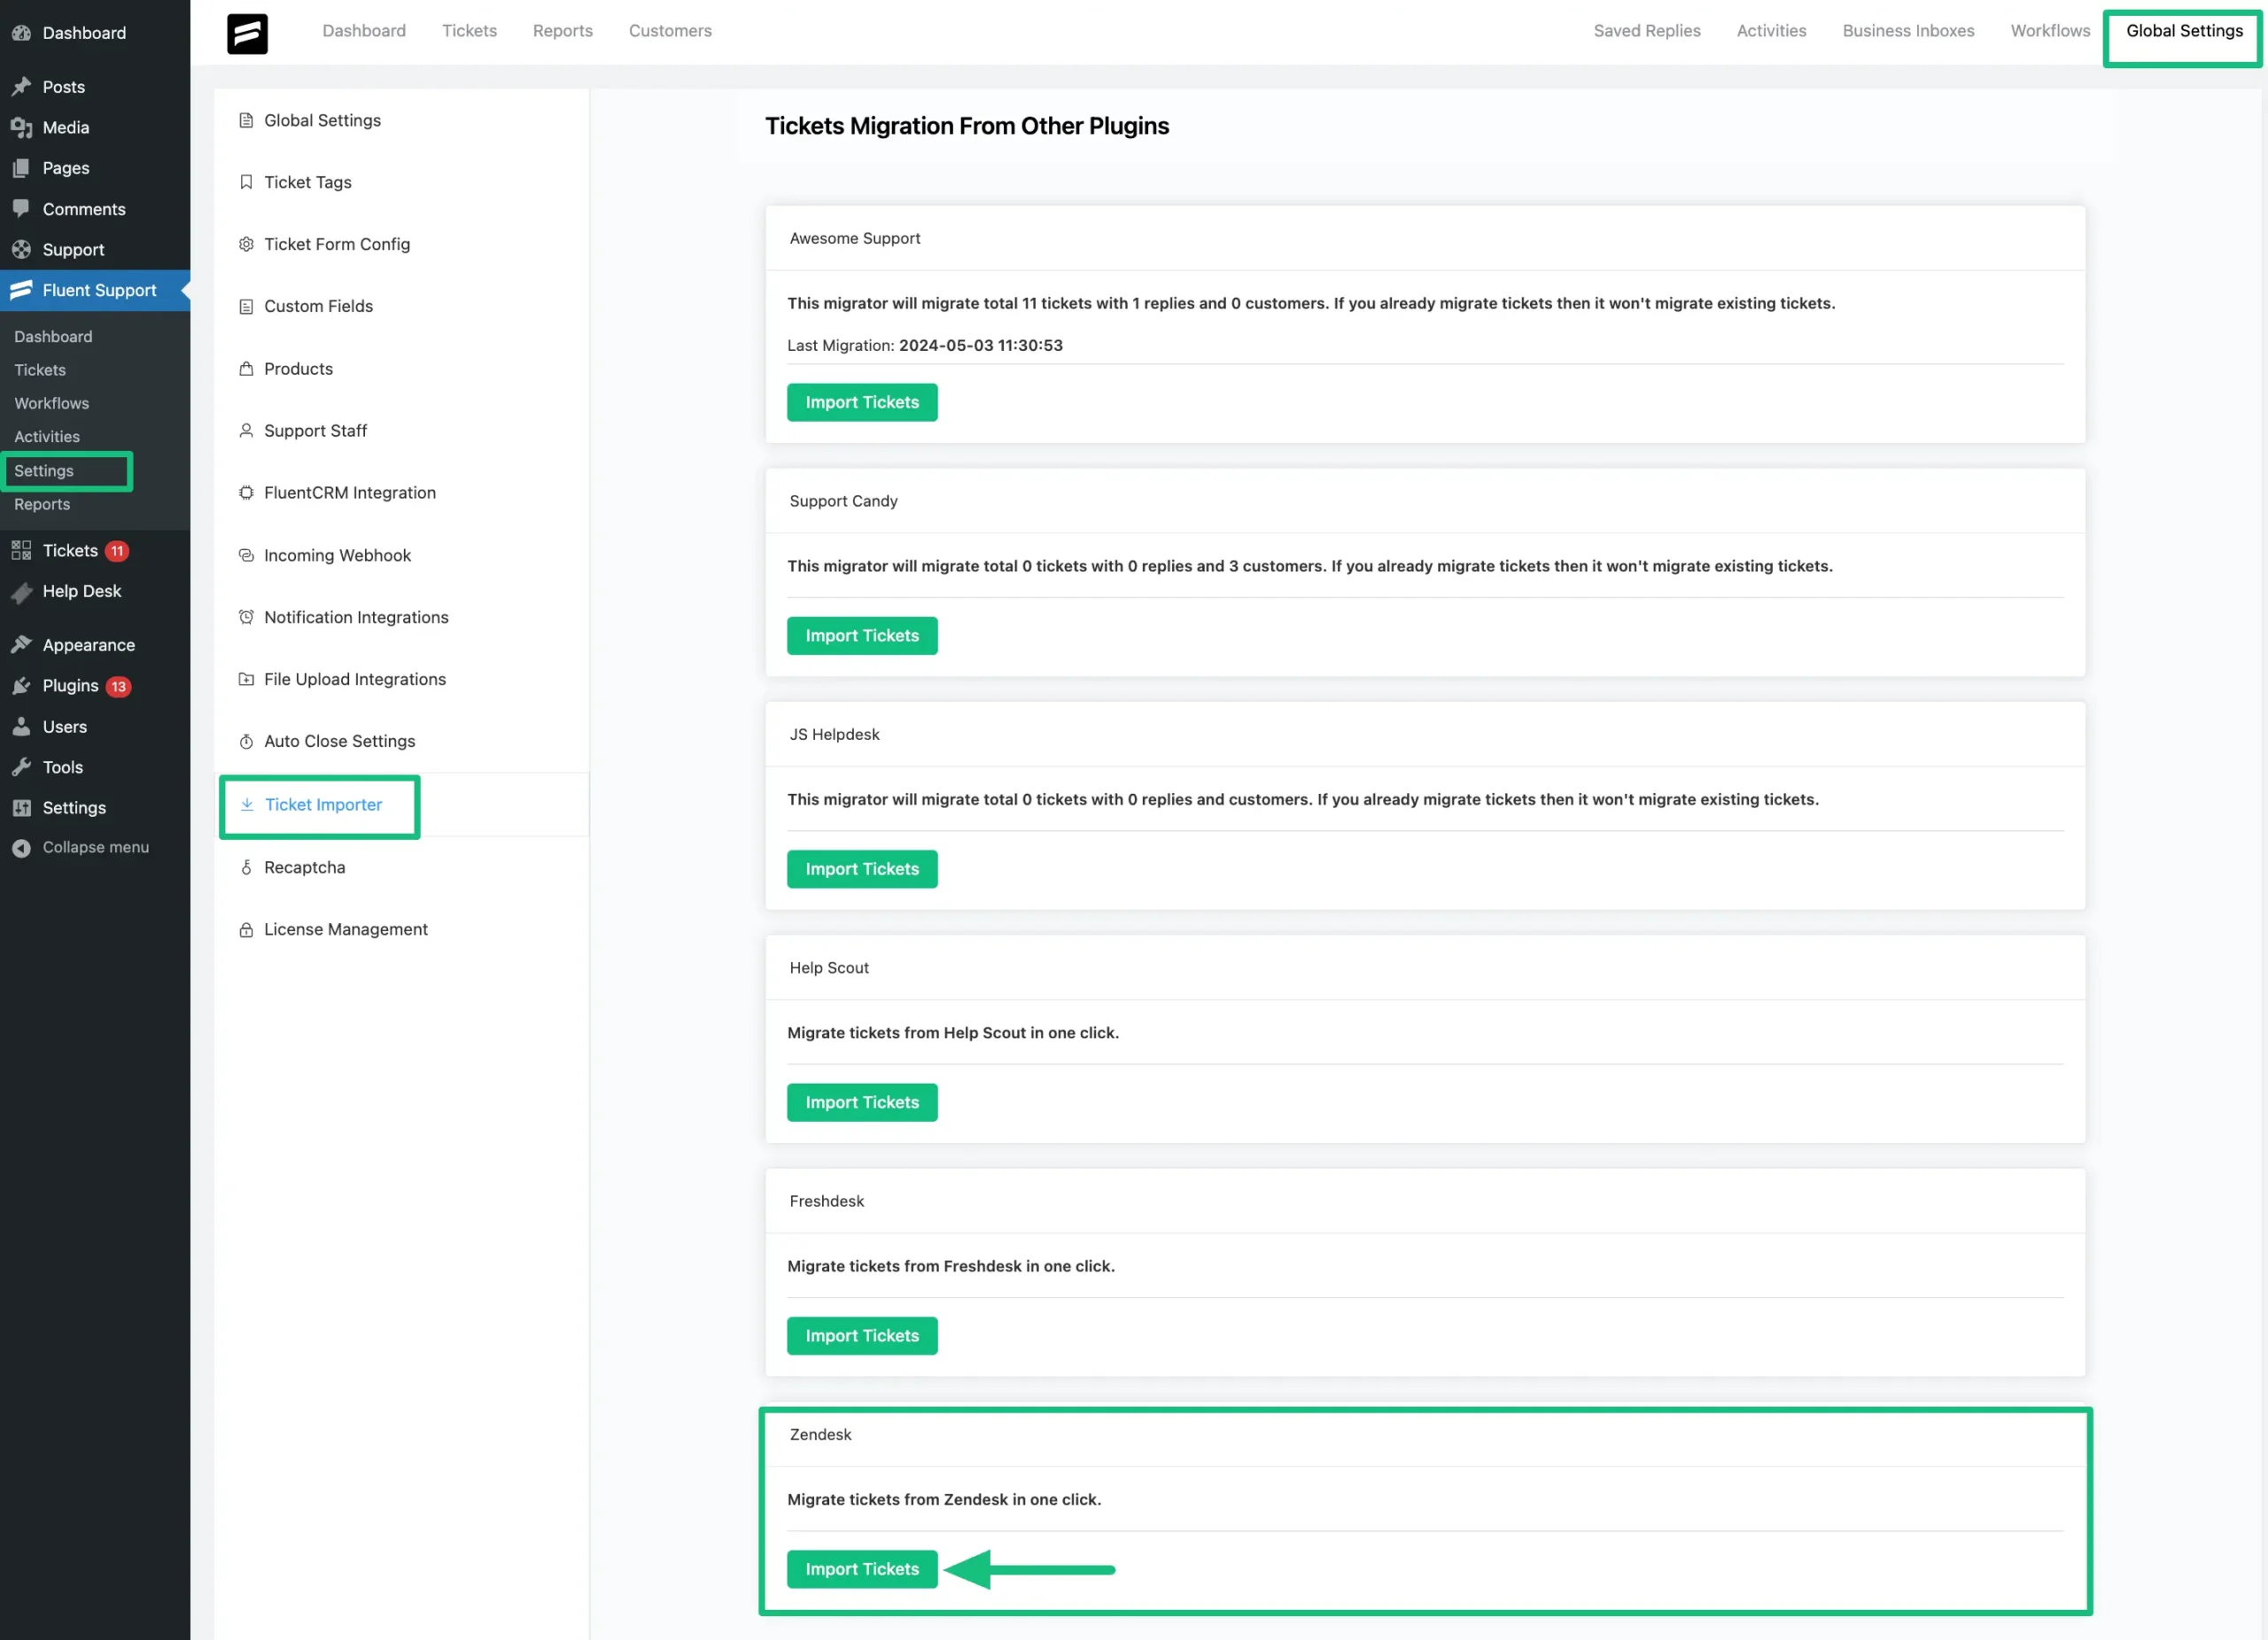This screenshot has height=1640, width=2268.
Task: Open Saved Replies in top navigation
Action: click(1646, 31)
